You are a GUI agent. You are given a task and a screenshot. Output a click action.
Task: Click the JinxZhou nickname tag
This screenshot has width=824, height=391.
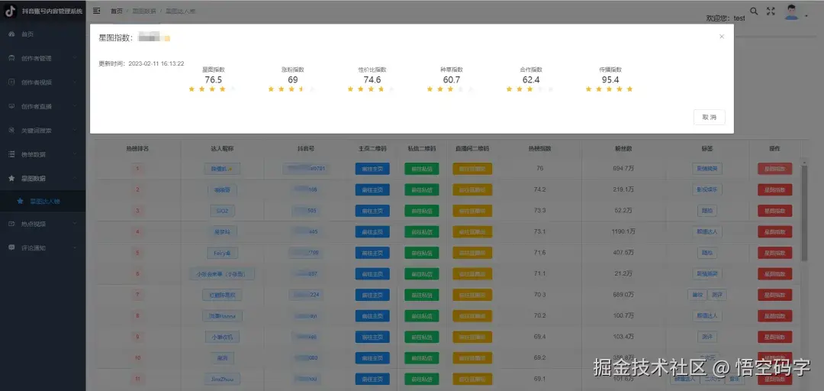click(222, 379)
